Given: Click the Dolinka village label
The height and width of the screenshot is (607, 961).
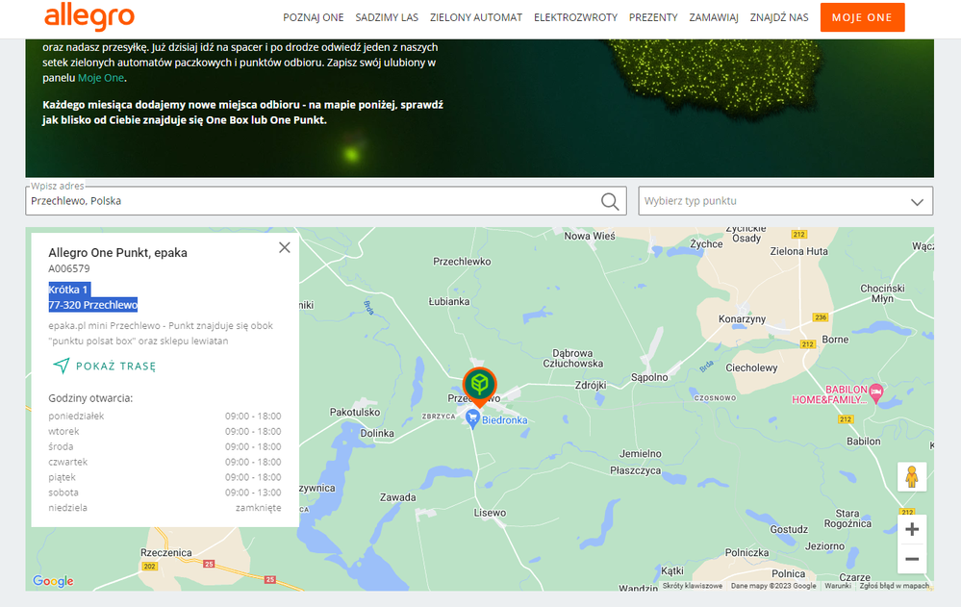Looking at the screenshot, I should 377,433.
